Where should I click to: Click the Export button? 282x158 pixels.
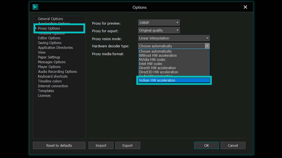[127, 145]
